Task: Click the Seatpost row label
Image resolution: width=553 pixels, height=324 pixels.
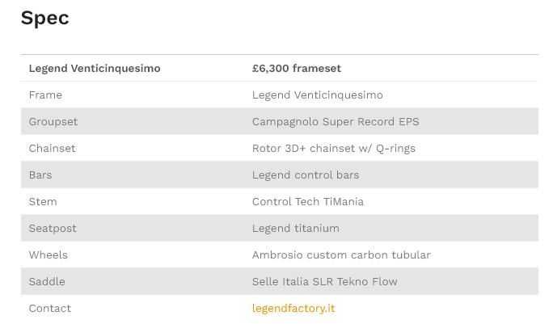Action: [53, 229]
